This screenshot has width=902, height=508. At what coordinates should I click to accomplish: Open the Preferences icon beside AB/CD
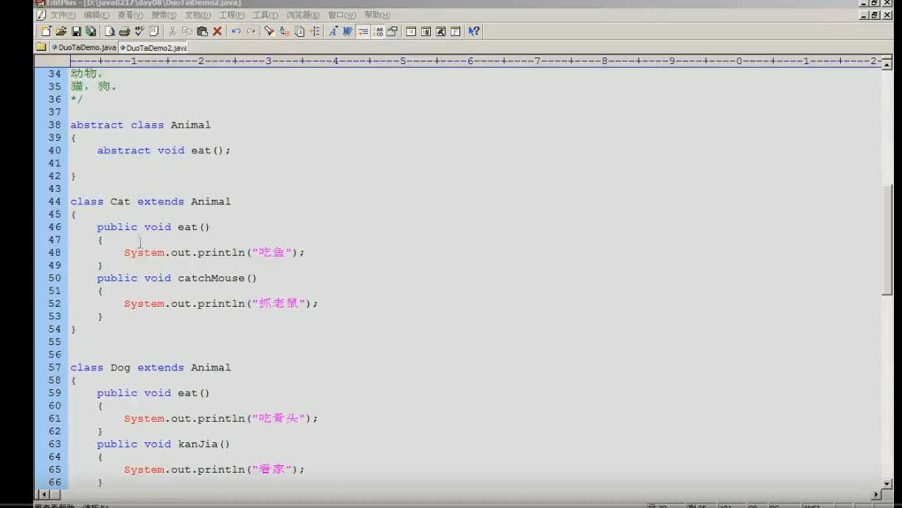(392, 31)
